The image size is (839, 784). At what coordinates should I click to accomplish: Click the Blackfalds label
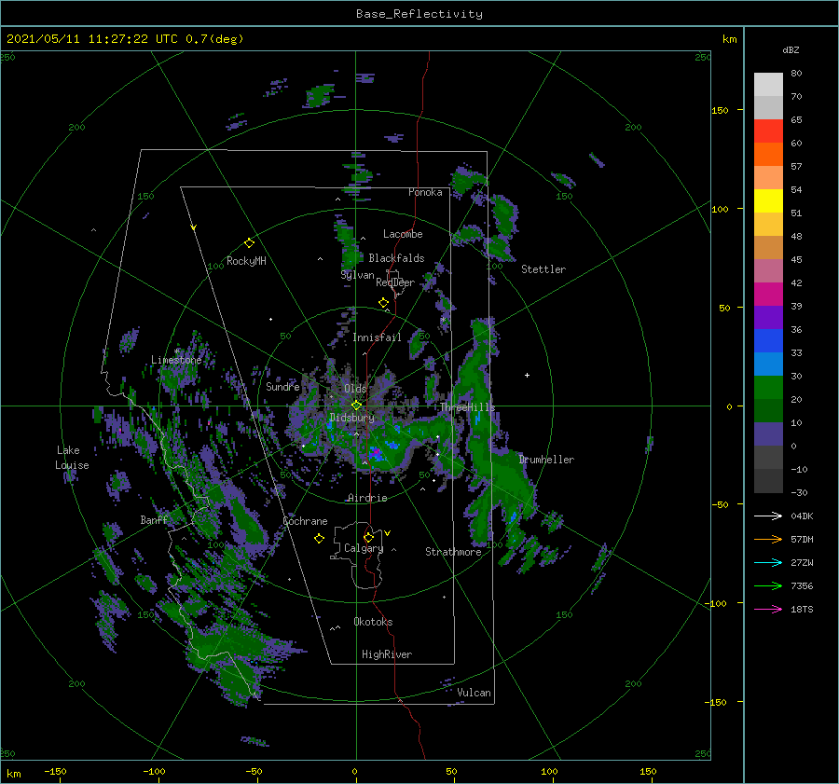point(396,258)
